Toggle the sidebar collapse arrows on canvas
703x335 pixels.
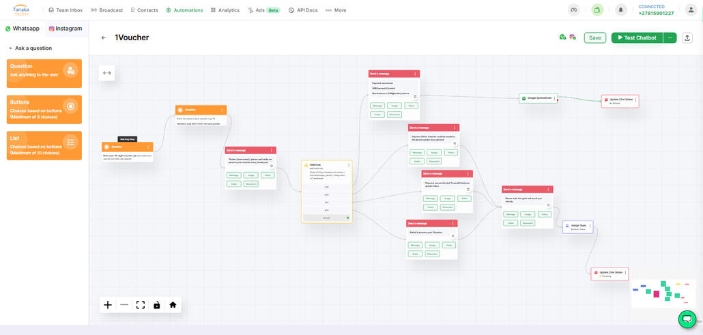pyautogui.click(x=107, y=73)
